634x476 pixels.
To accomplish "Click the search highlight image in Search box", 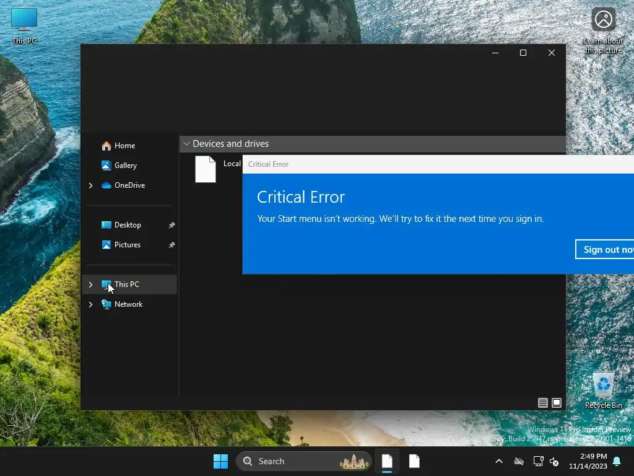I will tap(354, 461).
